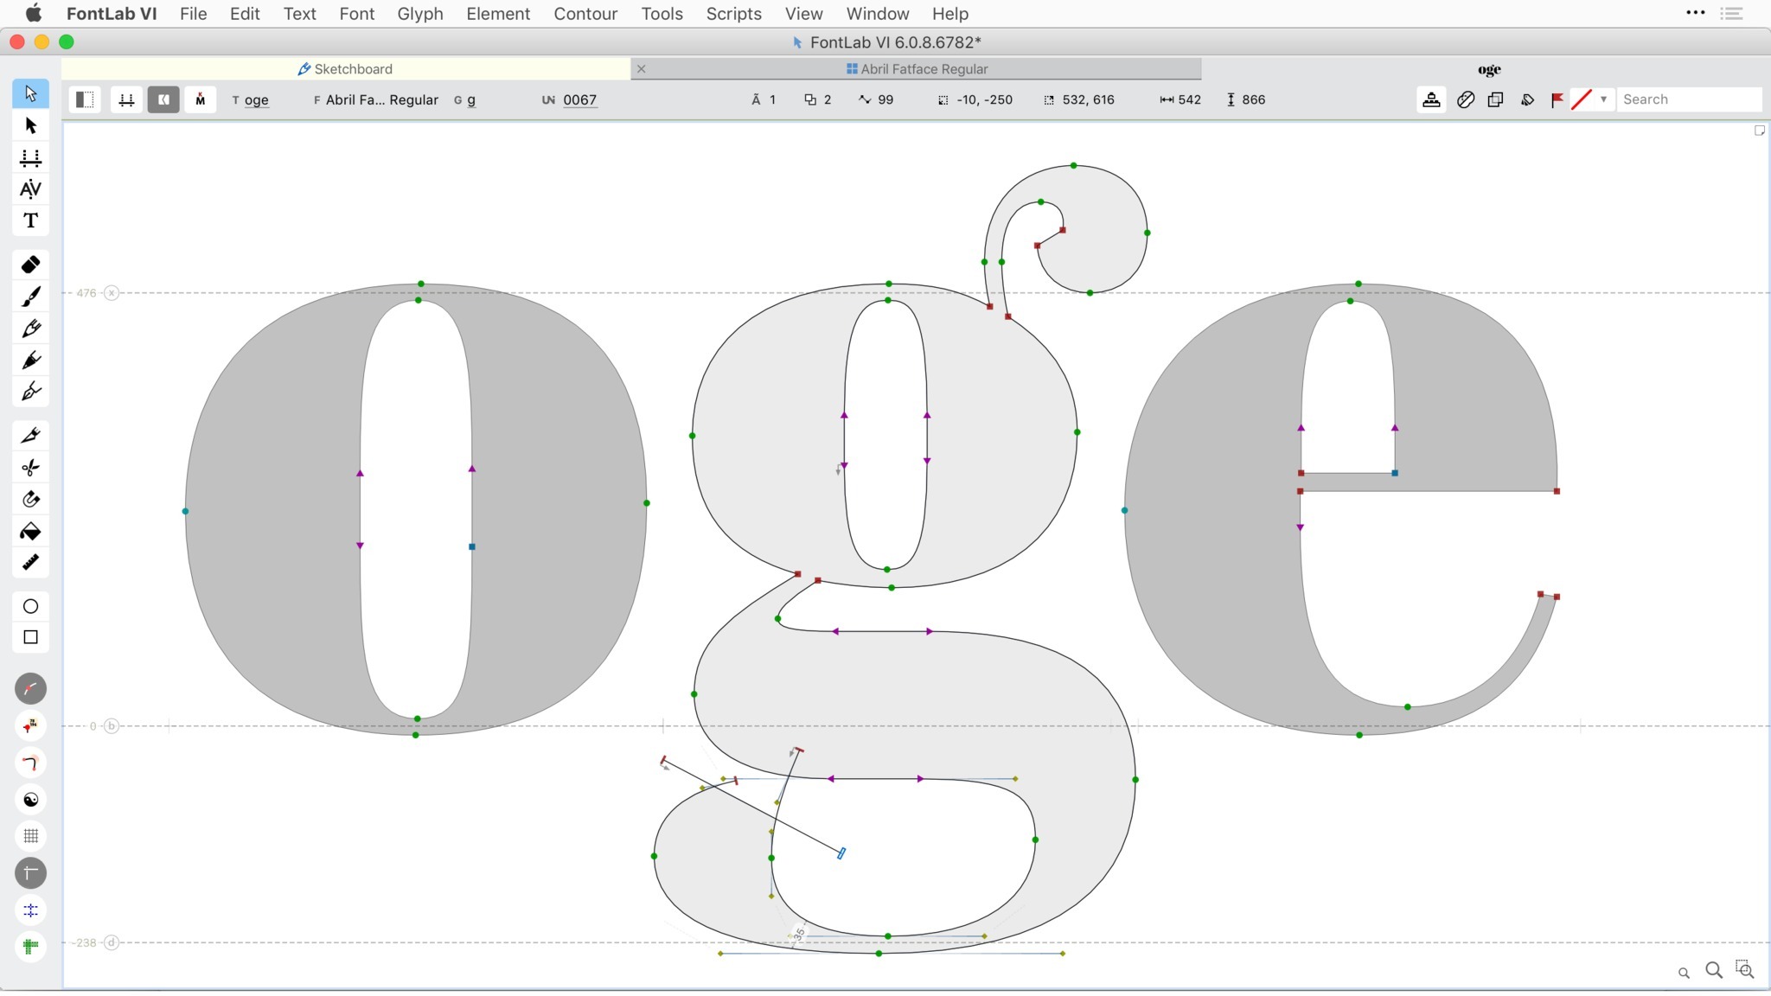Image resolution: width=1771 pixels, height=996 pixels.
Task: Select the Ellipse shape tool
Action: (x=30, y=608)
